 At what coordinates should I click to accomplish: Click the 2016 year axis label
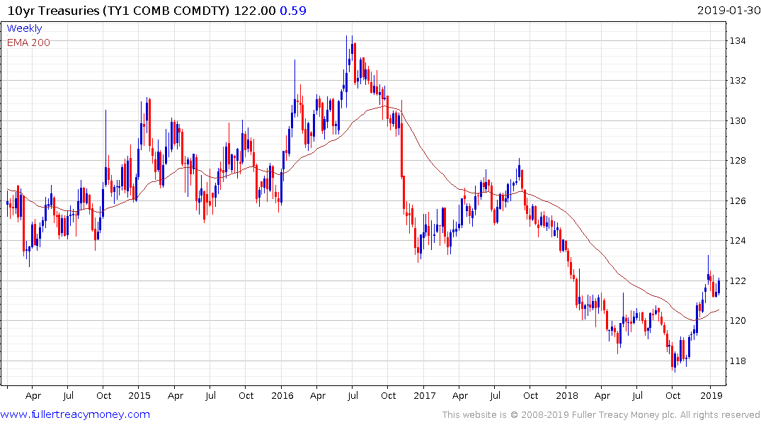[x=282, y=395]
